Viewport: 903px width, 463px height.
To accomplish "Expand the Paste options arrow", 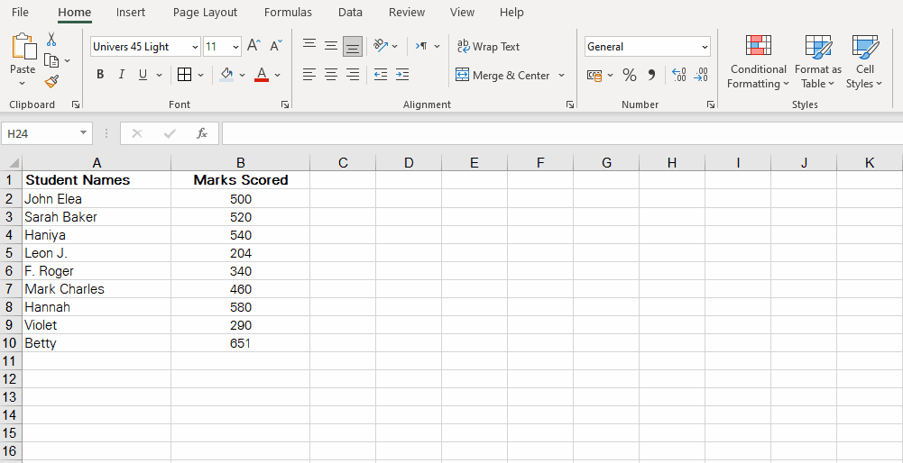I will coord(23,84).
